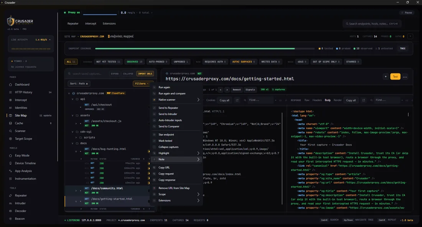The image size is (422, 227).
Task: Click the Cache sidebar icon
Action: tap(10, 123)
